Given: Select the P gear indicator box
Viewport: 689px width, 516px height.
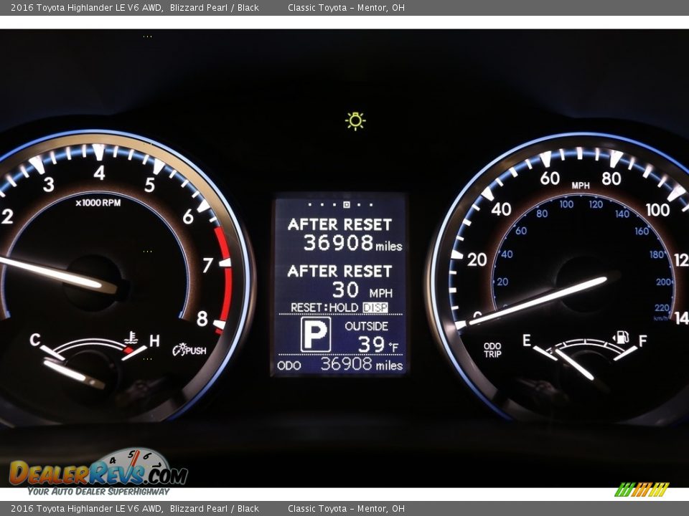Looking at the screenshot, I should (315, 335).
